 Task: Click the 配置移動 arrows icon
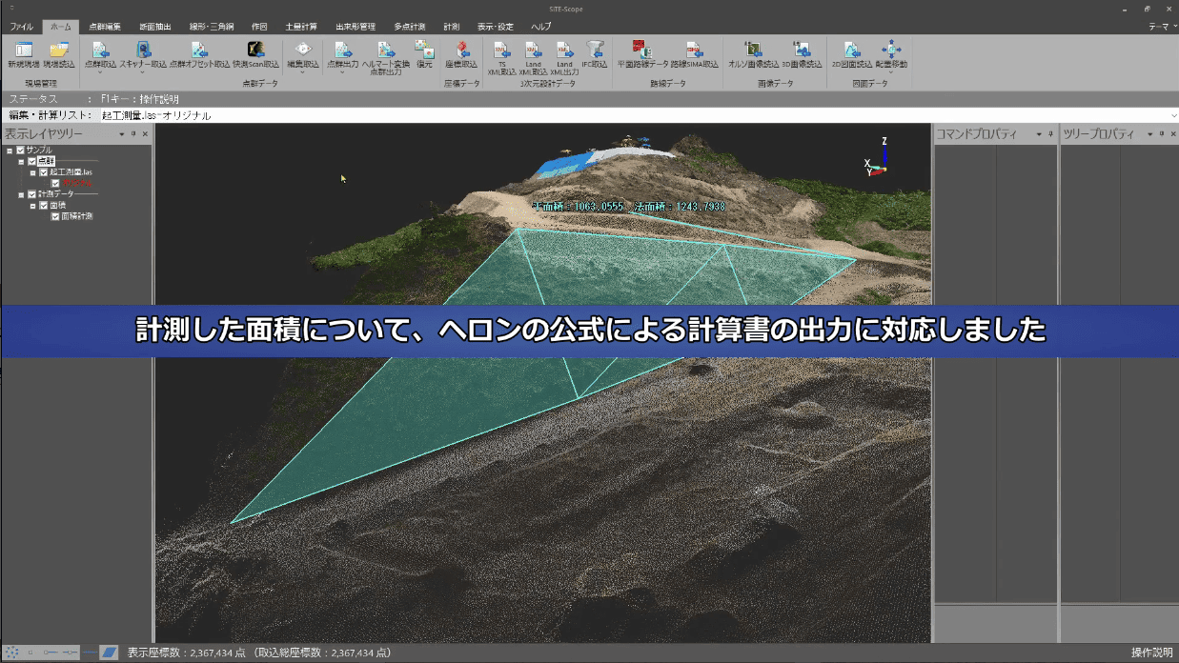pyautogui.click(x=891, y=50)
